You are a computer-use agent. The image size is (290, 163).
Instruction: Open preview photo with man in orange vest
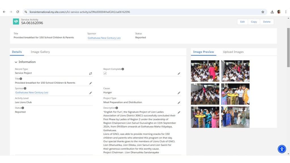(x=235, y=94)
